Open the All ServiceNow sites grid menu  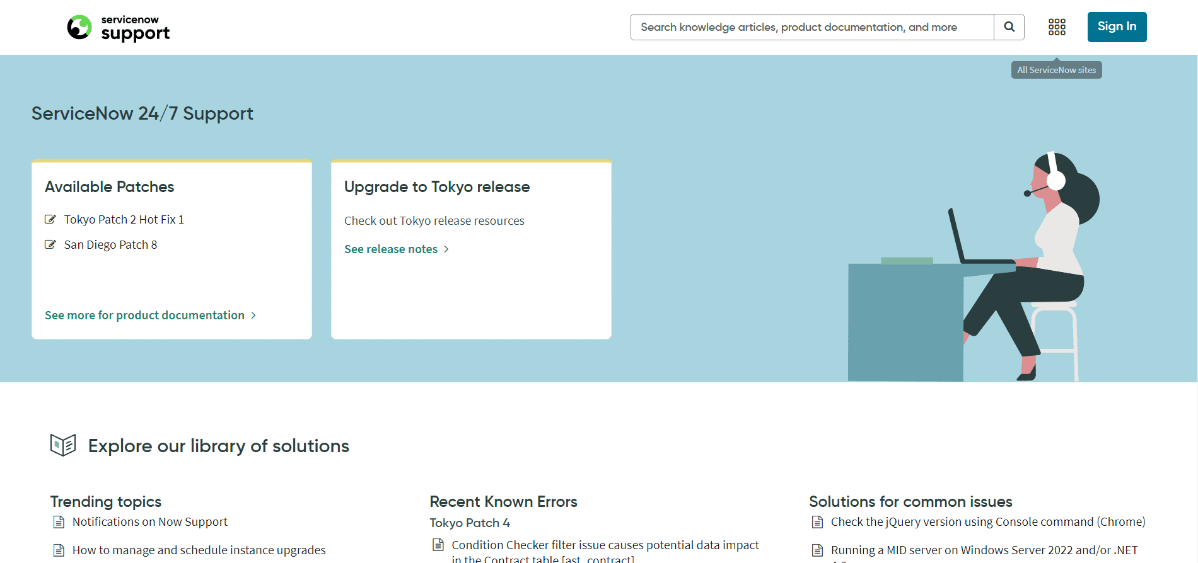(1057, 27)
